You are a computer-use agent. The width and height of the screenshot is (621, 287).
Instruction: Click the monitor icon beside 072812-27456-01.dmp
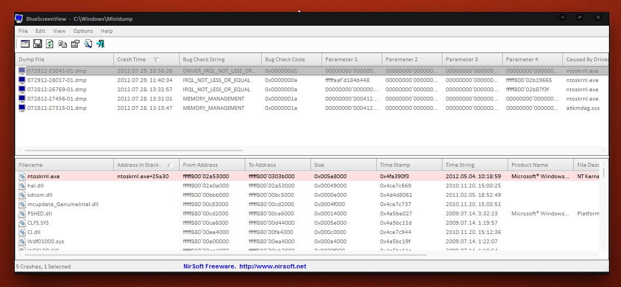(x=22, y=98)
